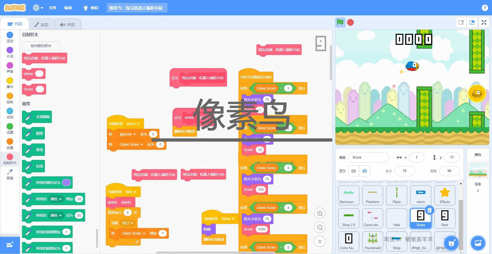492x254 pixels.
Task: Select the 运算 block category
Action: tap(10, 129)
